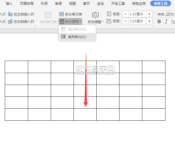The image size is (175, 141).
Task: Click the row height icon
Action: (109, 14)
